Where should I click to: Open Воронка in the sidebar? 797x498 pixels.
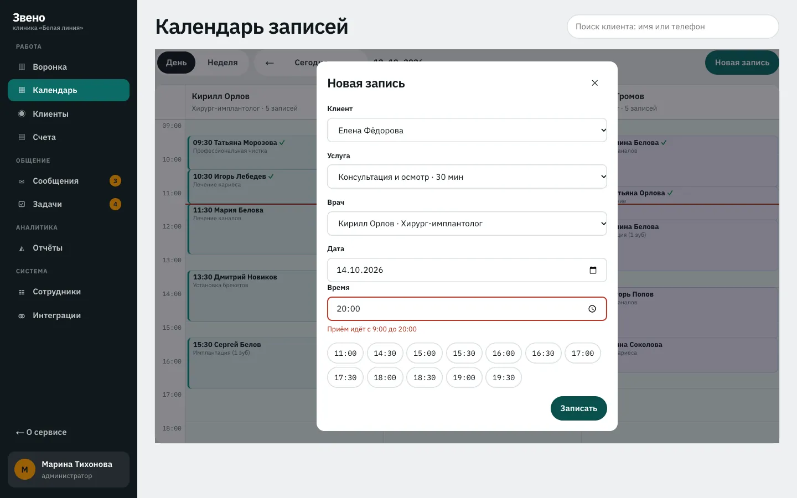pos(69,67)
